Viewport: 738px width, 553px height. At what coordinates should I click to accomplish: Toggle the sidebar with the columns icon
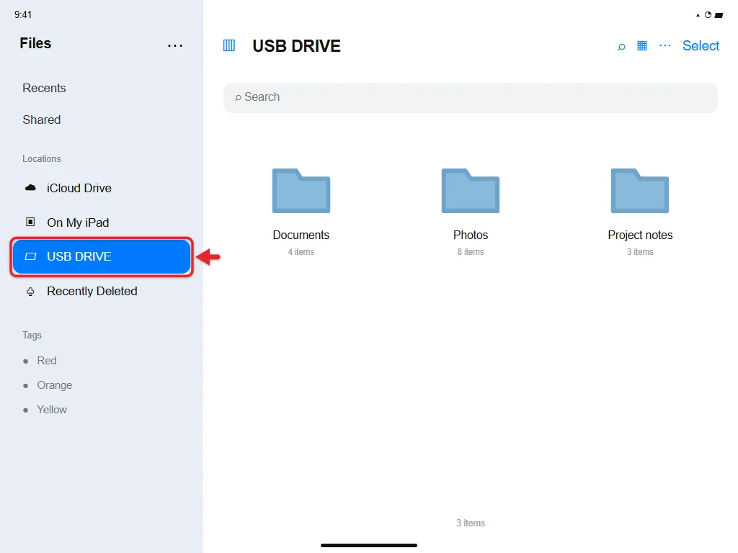(228, 45)
